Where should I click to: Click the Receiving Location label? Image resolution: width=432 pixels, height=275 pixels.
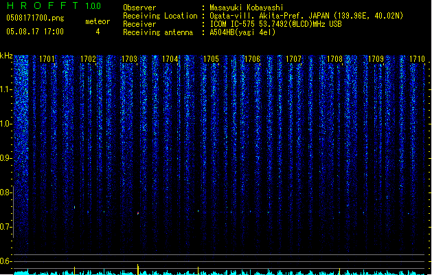(160, 16)
